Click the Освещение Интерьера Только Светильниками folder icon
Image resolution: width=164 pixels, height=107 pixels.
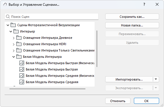[x=19, y=50]
